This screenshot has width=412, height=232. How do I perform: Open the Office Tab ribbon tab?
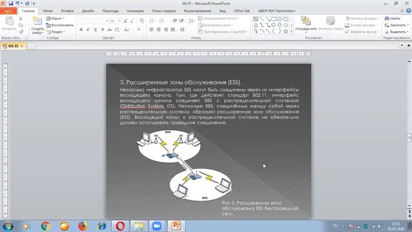pyautogui.click(x=242, y=11)
